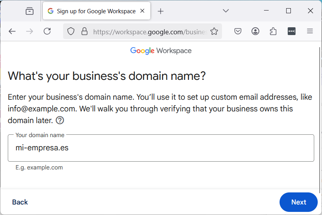Click the Firefox View icon in tab bar
The image size is (322, 215).
click(x=30, y=11)
